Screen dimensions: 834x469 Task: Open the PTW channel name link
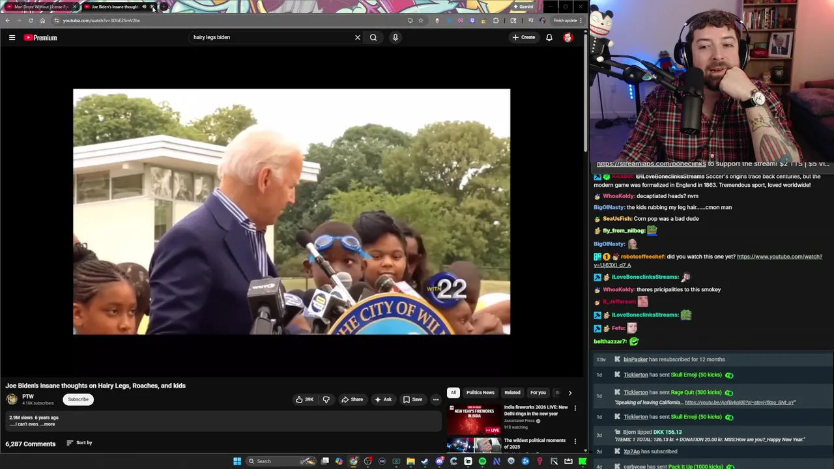(28, 397)
